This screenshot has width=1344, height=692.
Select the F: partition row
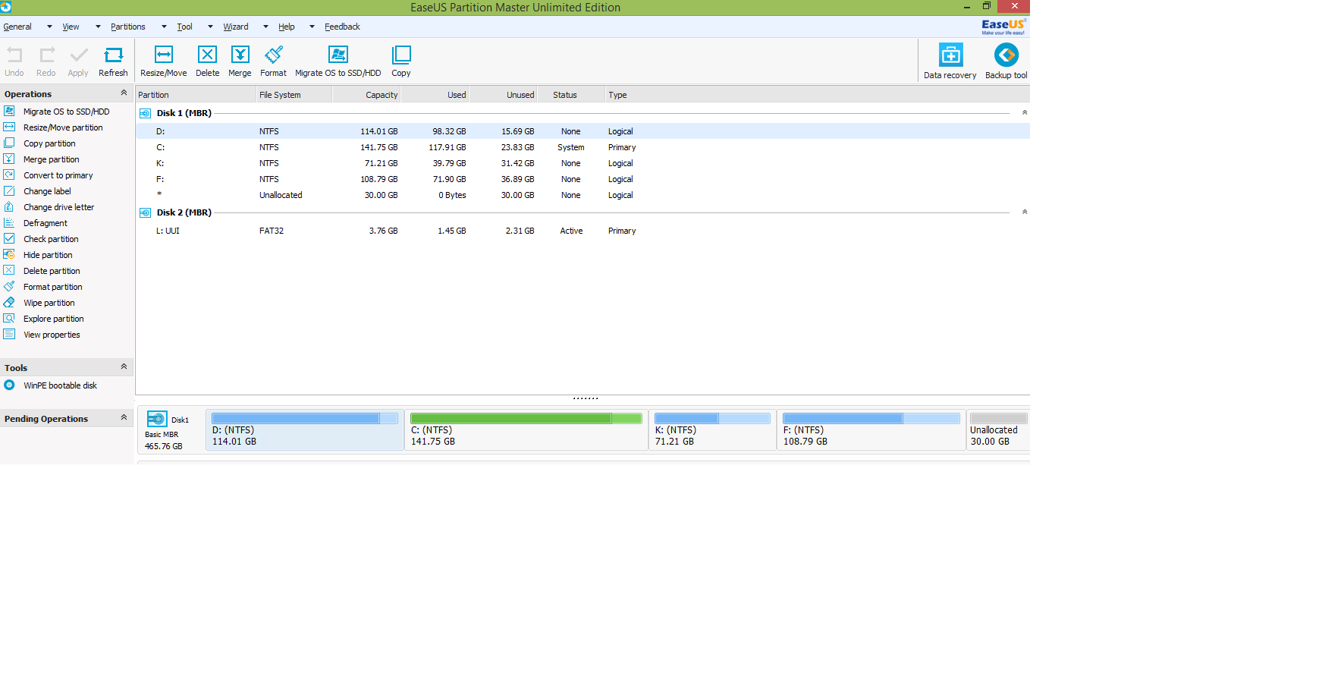(x=583, y=179)
